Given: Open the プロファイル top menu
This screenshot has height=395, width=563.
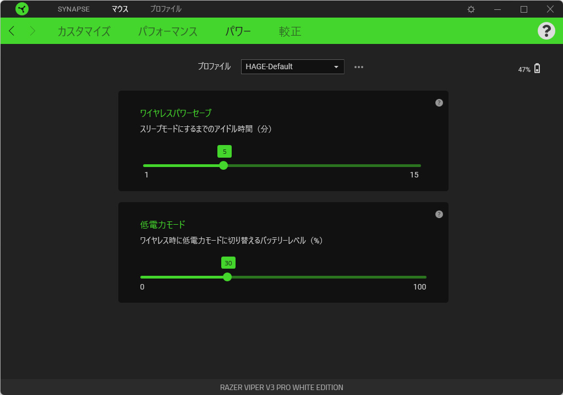Looking at the screenshot, I should [166, 9].
